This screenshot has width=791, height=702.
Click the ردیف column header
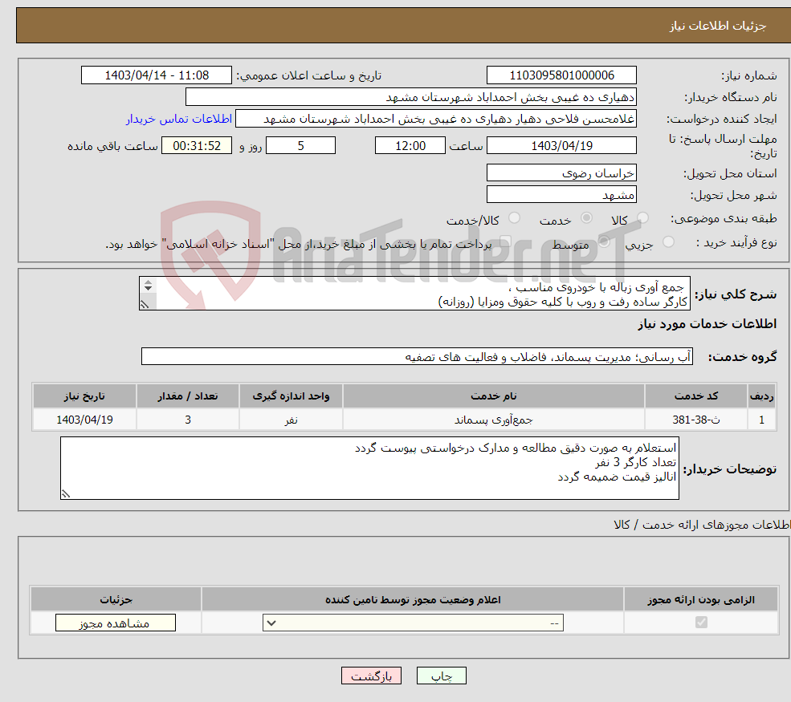[x=762, y=396]
